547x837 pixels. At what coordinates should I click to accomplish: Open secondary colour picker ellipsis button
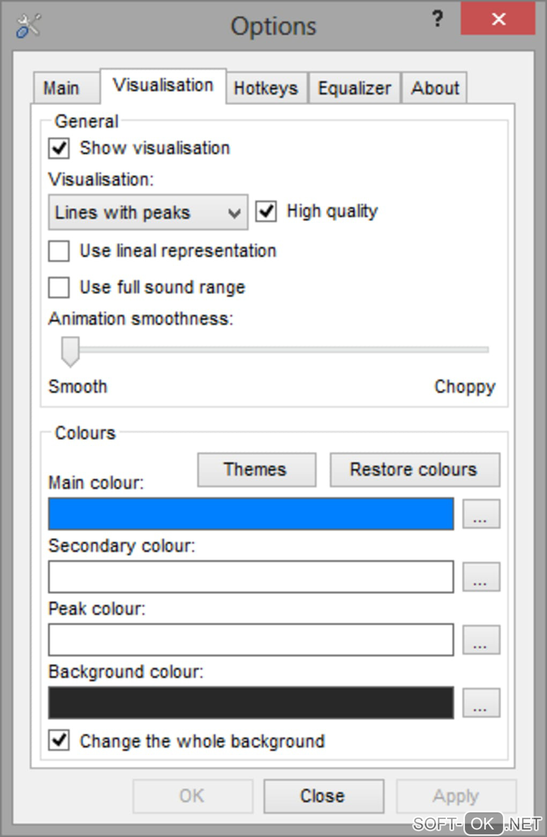(x=481, y=577)
